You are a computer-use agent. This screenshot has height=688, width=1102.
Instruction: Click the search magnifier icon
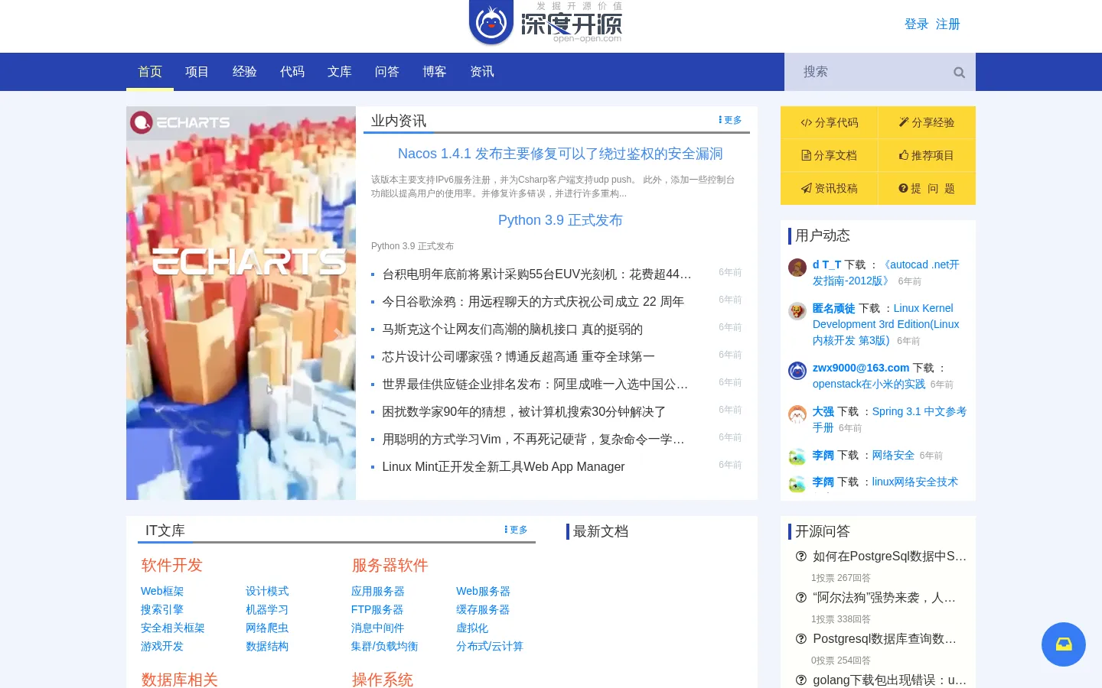pos(959,73)
